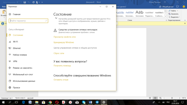Switch to Print Layout view in Word
The height and width of the screenshot is (105, 187).
click(155, 98)
